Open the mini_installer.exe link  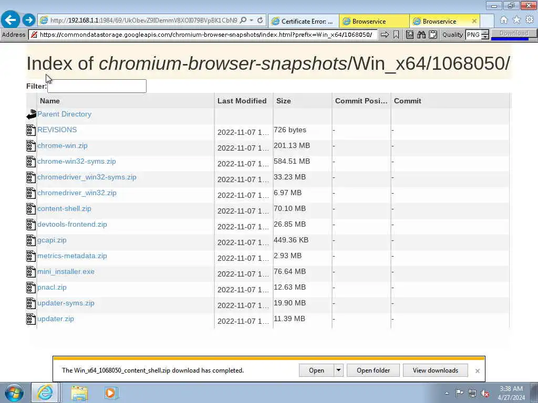[66, 272]
